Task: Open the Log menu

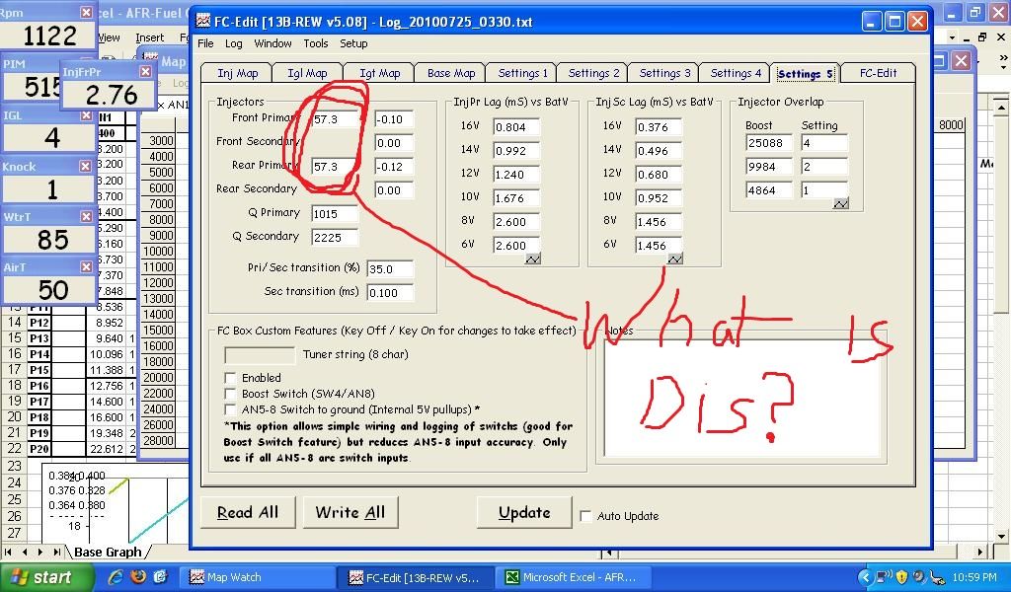Action: (233, 43)
